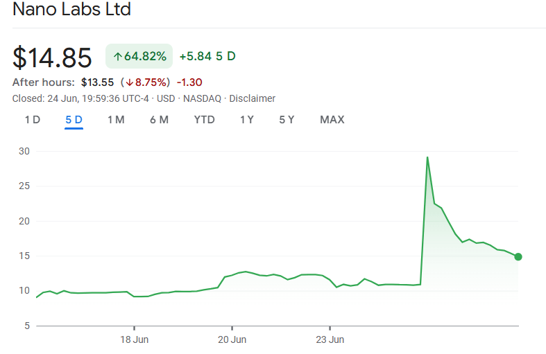Click the 8.75% after-hours drop value
Viewport: 546px width, 354px height.
pyautogui.click(x=151, y=82)
